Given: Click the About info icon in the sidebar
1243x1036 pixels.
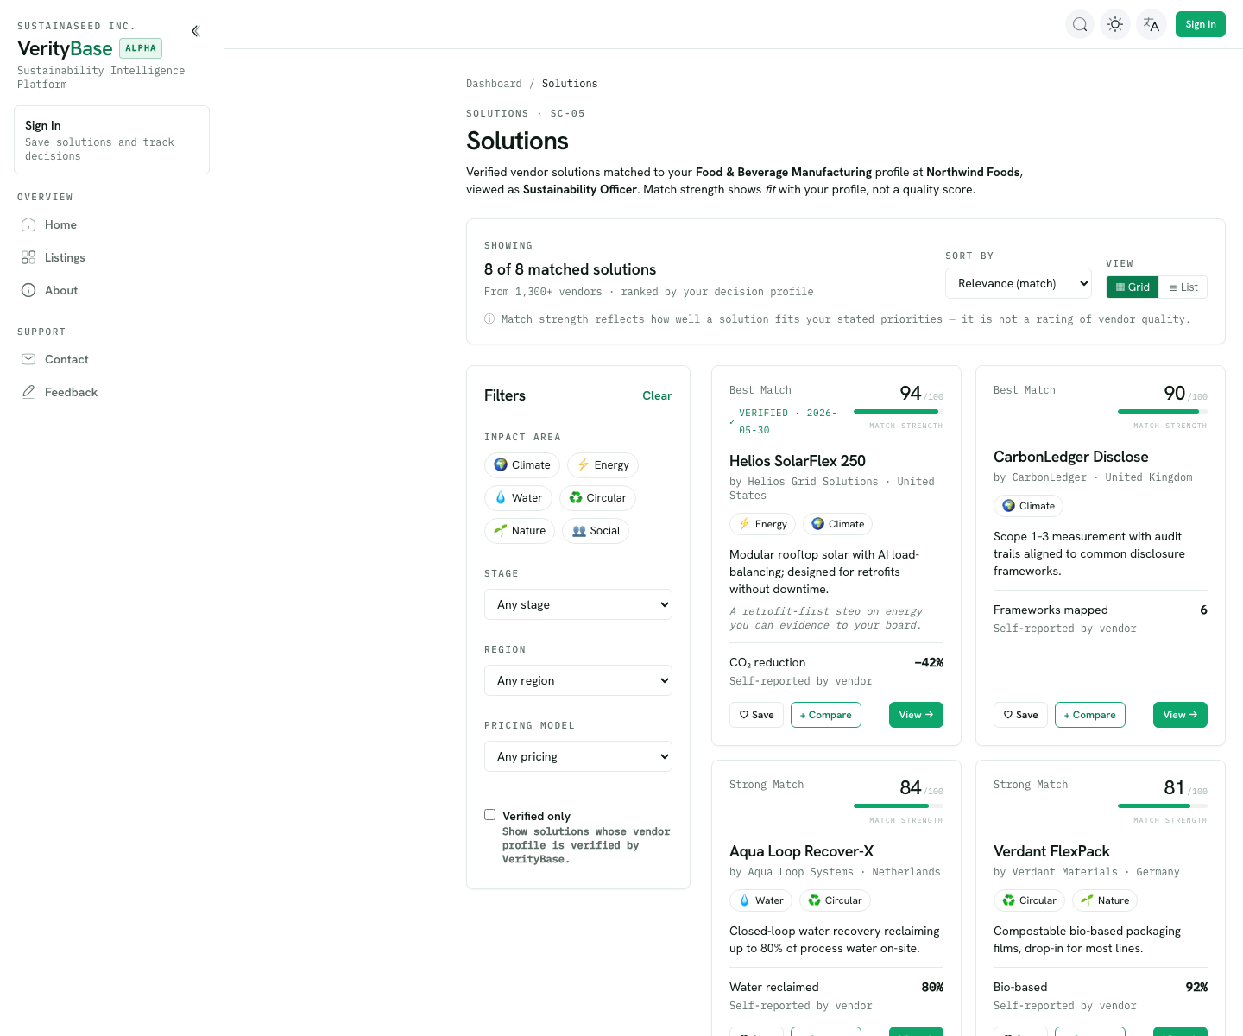Looking at the screenshot, I should (28, 290).
